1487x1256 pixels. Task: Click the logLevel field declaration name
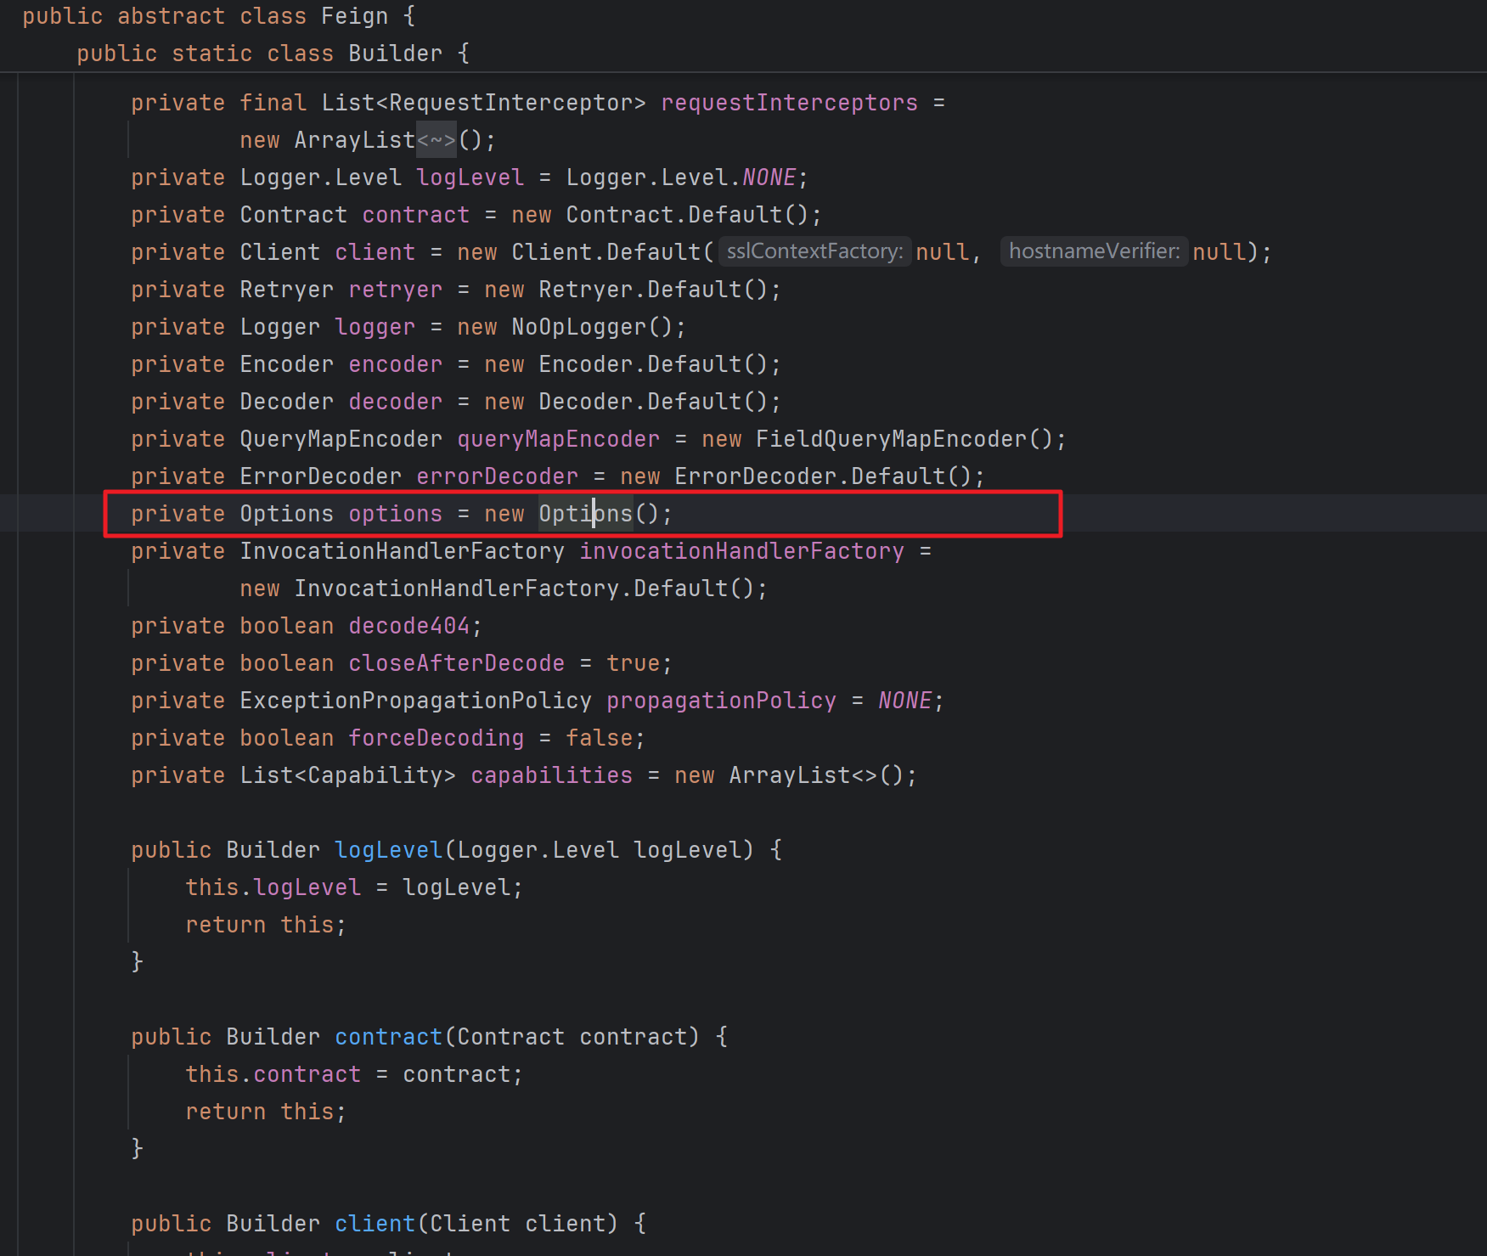[x=470, y=177]
